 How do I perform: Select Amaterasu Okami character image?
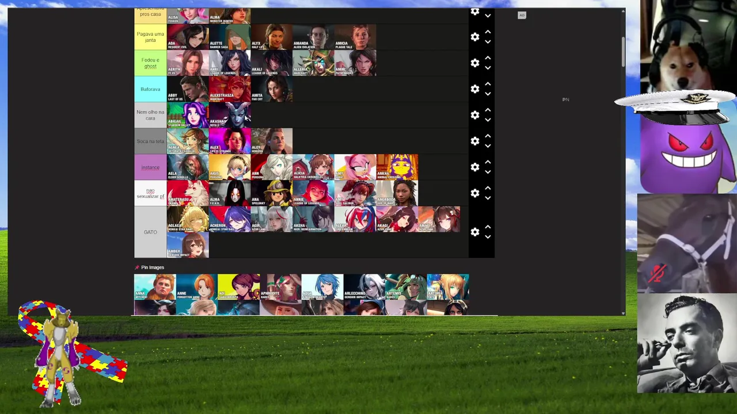pyautogui.click(x=188, y=193)
